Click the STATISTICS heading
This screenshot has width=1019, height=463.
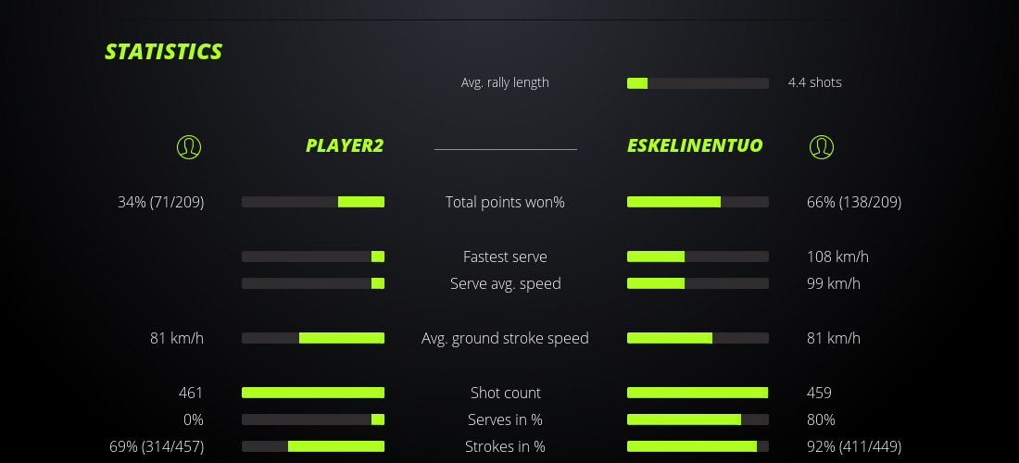[x=164, y=52]
